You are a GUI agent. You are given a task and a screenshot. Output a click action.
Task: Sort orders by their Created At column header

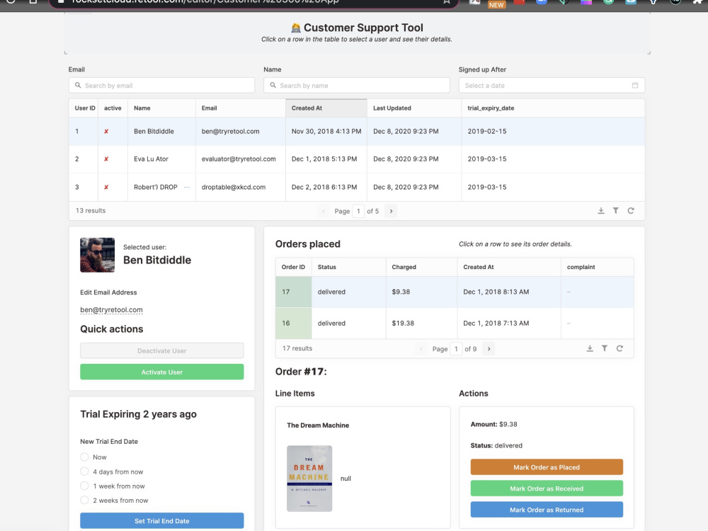509,268
